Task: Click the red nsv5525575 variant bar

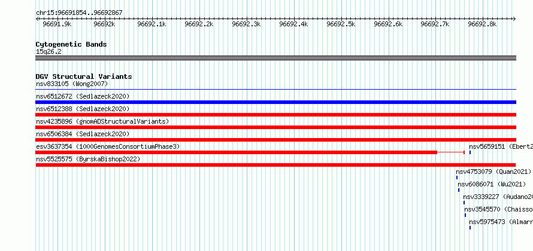Action: coord(276,165)
